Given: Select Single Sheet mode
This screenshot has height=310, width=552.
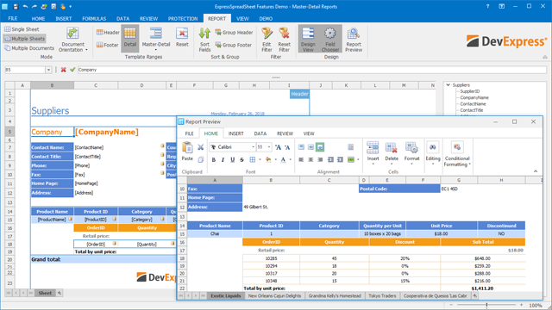Looking at the screenshot, I should click(x=22, y=29).
